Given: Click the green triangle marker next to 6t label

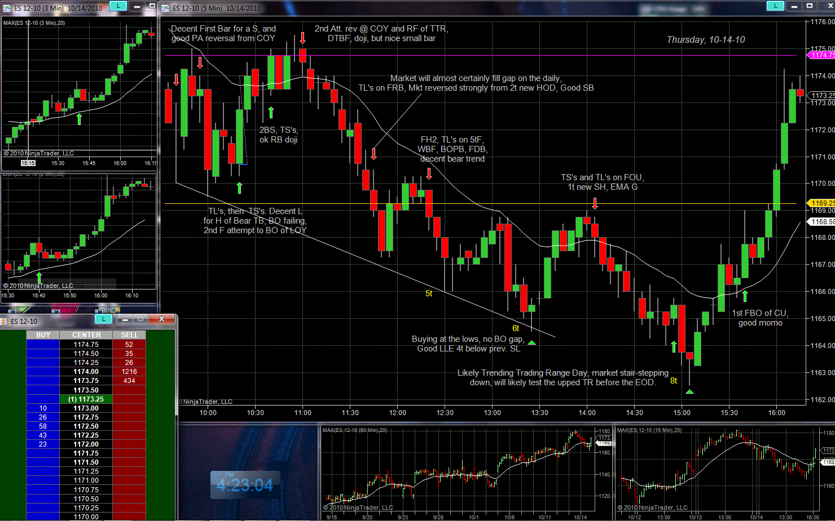Looking at the screenshot, I should click(x=531, y=342).
